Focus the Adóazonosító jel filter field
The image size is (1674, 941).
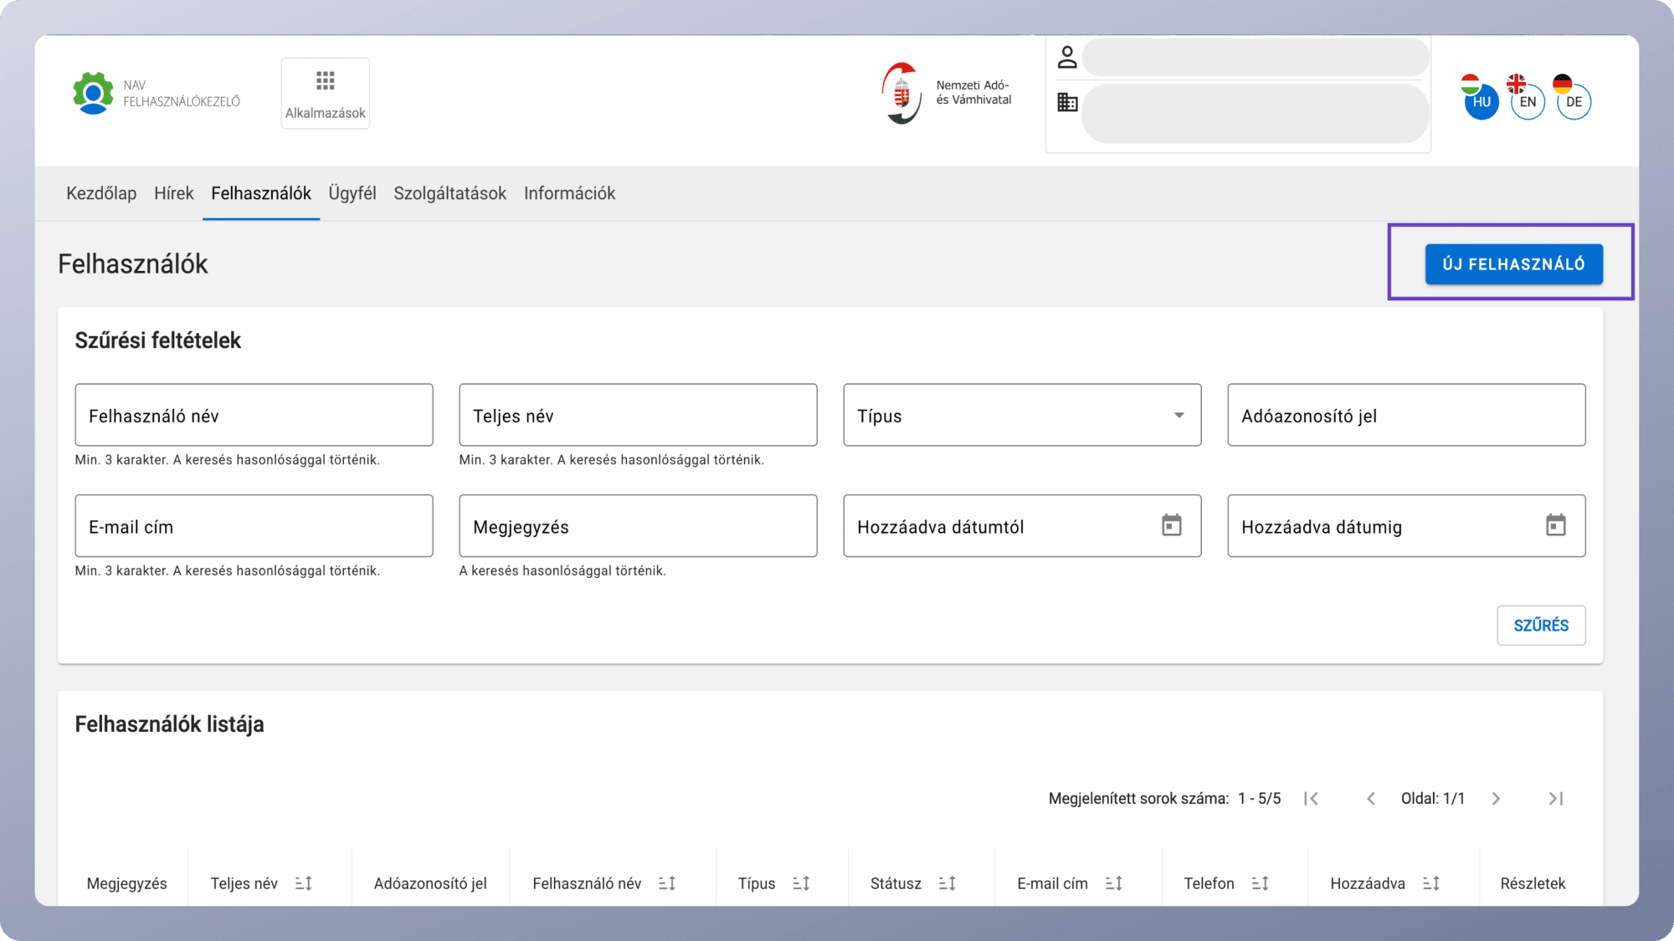[1406, 415]
